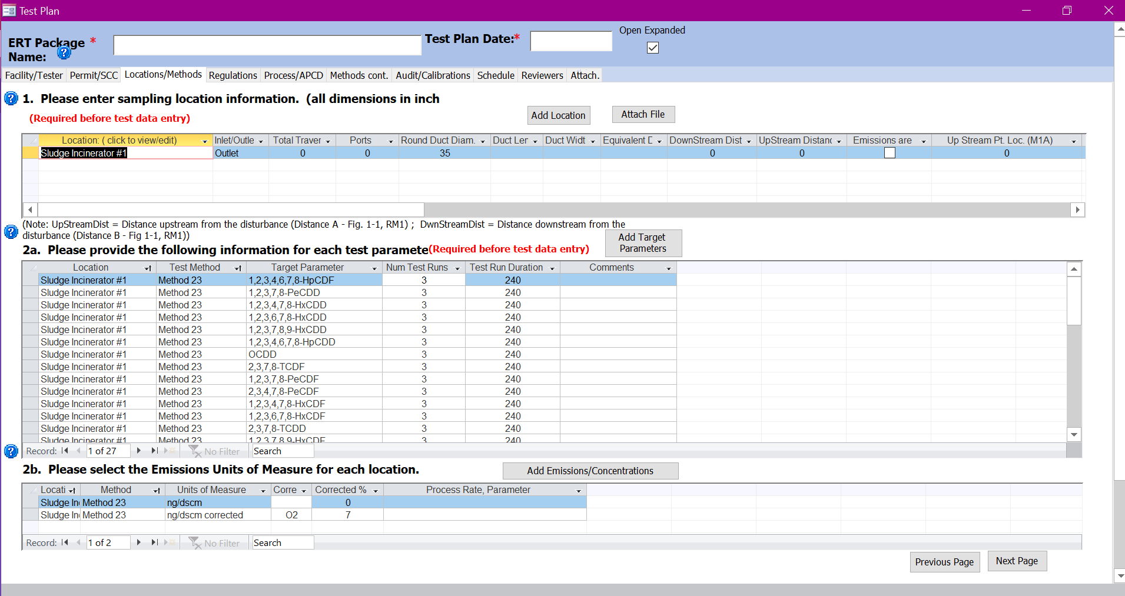Click the Test Plan Date input field
This screenshot has width=1125, height=596.
(x=570, y=41)
